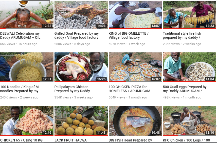Open the fire fish video thumbnail
Screen dimensions: 217x143
(x=189, y=15)
